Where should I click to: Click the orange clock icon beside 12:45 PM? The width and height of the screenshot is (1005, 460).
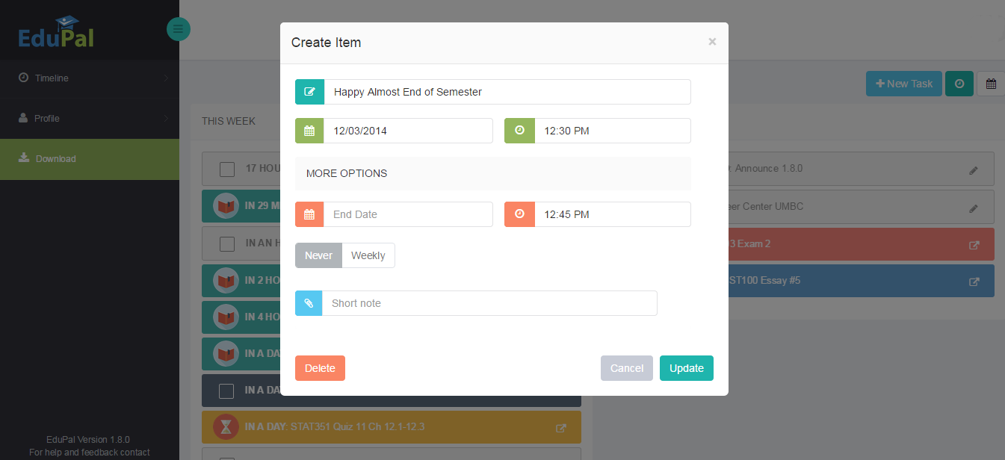click(x=519, y=214)
